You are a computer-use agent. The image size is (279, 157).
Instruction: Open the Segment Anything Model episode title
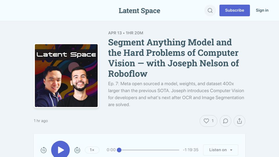[x=174, y=58]
